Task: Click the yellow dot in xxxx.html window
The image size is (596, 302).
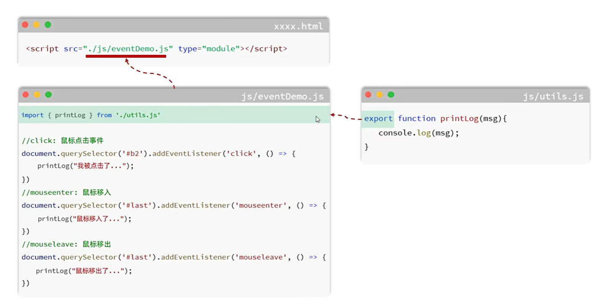Action: [x=36, y=25]
